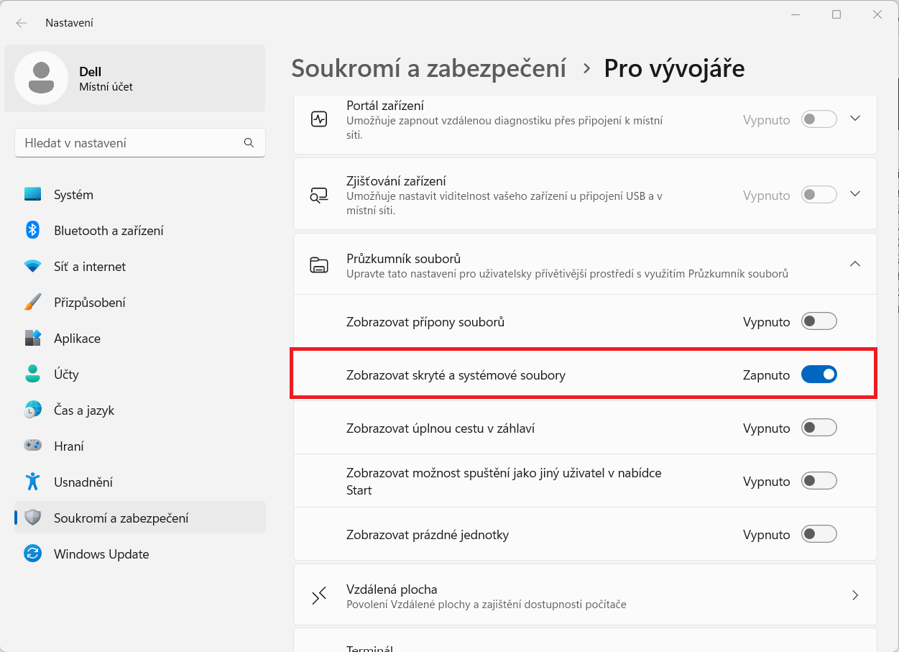Open Čas a jazyk settings
Screen dimensions: 899x652
[85, 410]
